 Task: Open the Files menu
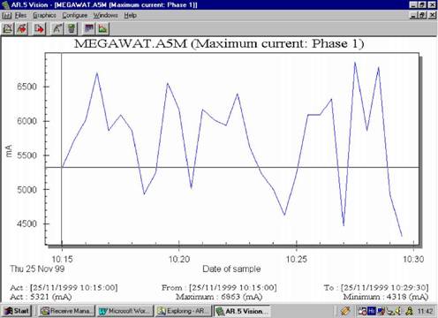click(x=20, y=15)
